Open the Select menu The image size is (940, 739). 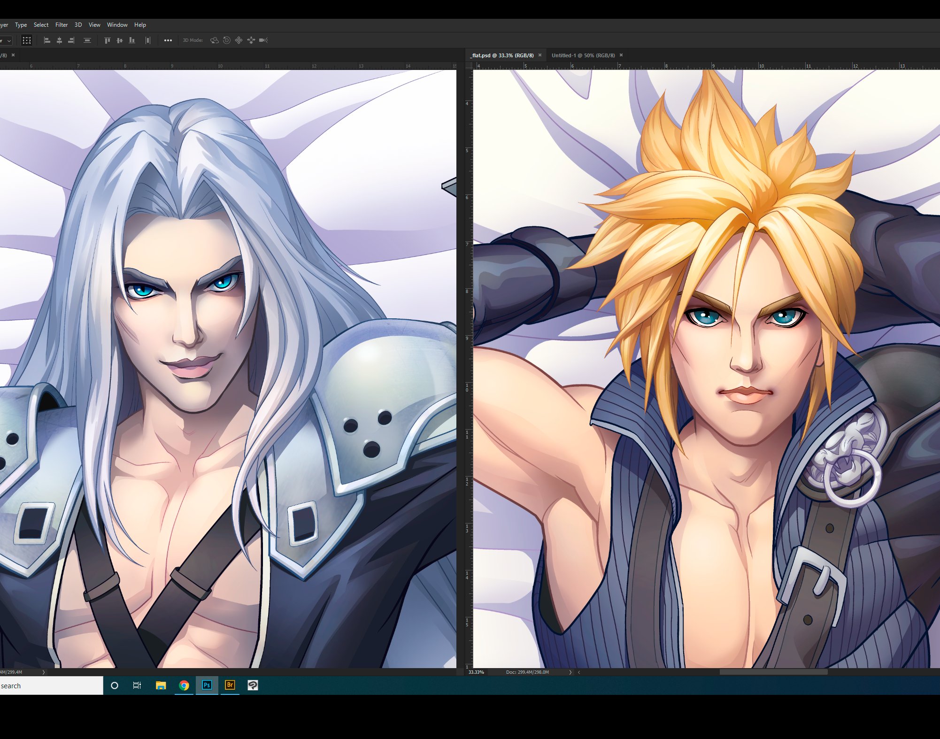pyautogui.click(x=41, y=25)
